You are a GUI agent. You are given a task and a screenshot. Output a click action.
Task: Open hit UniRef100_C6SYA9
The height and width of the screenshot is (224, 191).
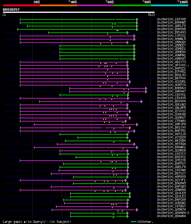171,19
